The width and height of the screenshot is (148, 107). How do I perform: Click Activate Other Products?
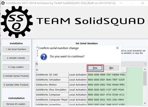pos(16,85)
